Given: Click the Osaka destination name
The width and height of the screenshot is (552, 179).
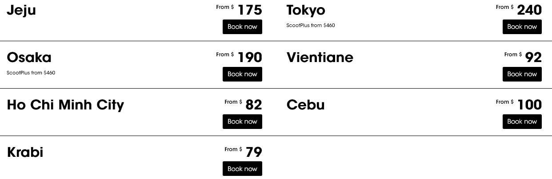Looking at the screenshot, I should [x=29, y=58].
